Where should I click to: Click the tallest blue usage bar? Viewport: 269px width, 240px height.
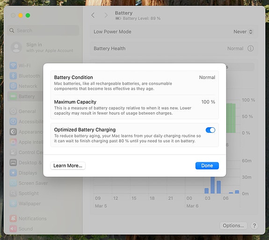coord(212,185)
